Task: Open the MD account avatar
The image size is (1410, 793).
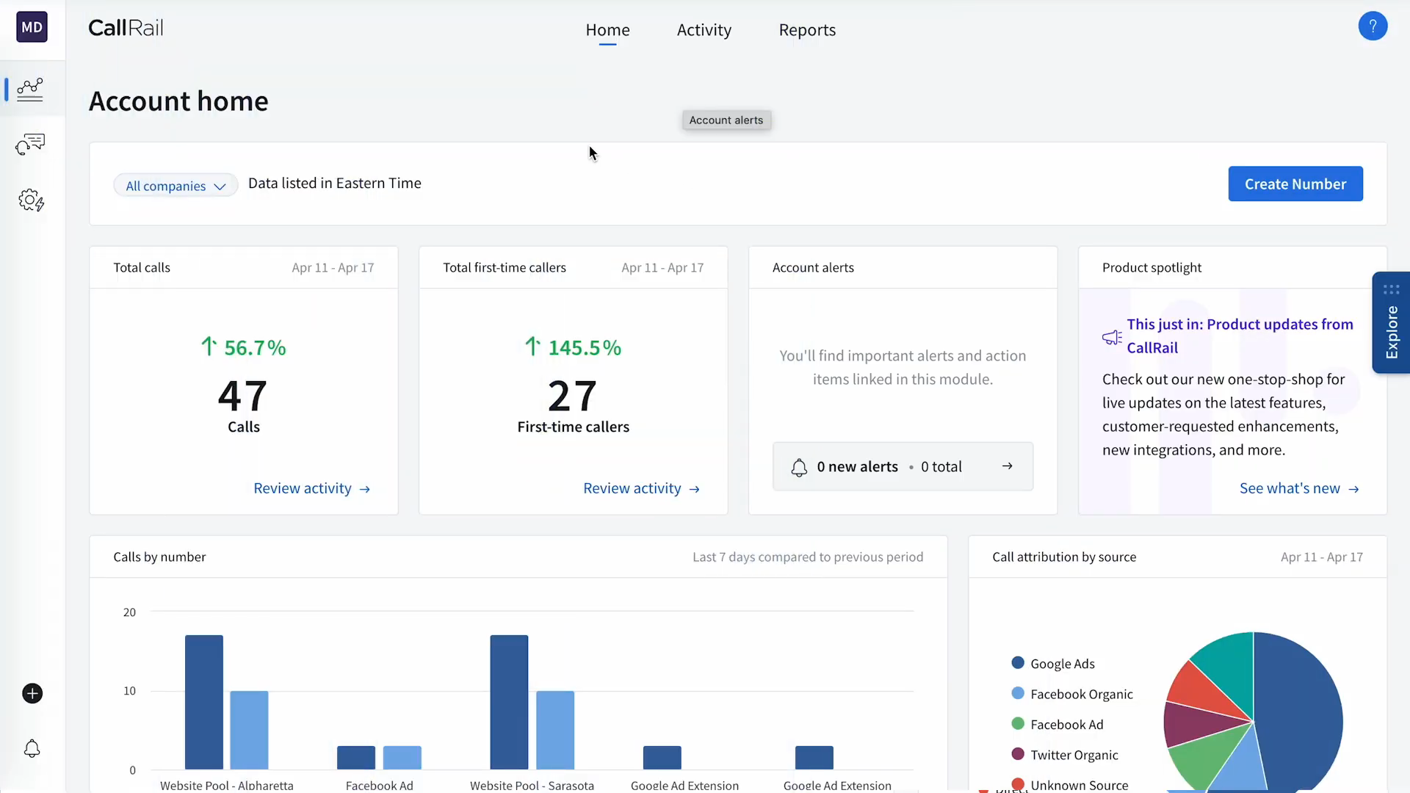Action: [x=32, y=27]
